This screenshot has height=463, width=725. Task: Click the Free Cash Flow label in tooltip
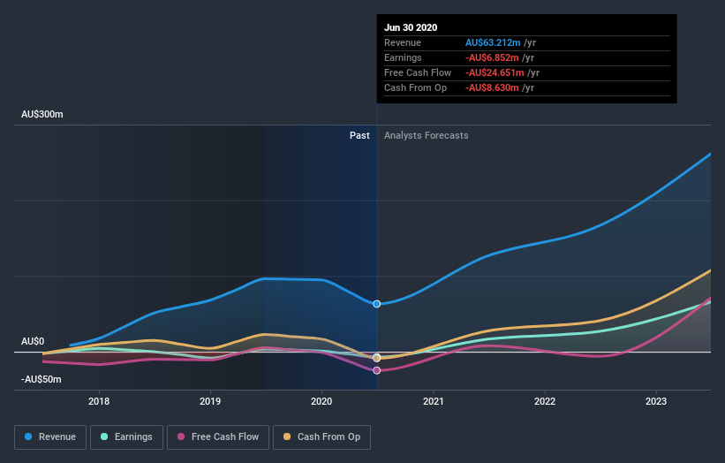coord(418,72)
